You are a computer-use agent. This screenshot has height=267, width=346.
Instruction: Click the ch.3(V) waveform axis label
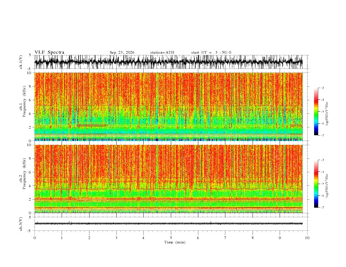coord(21,224)
